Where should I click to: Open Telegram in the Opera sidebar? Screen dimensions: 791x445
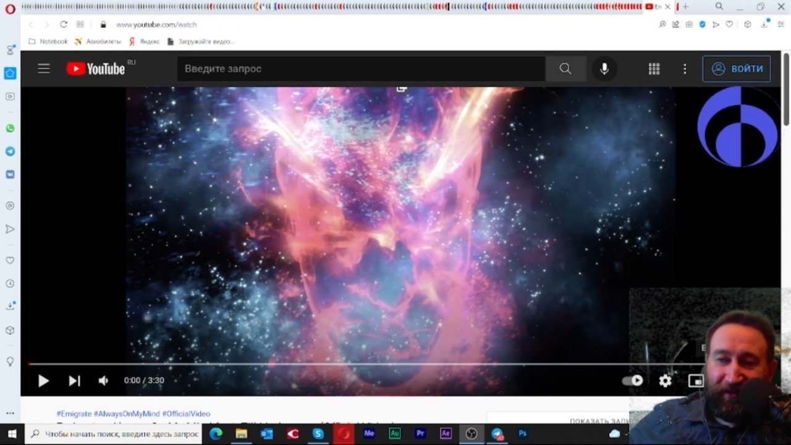(10, 151)
